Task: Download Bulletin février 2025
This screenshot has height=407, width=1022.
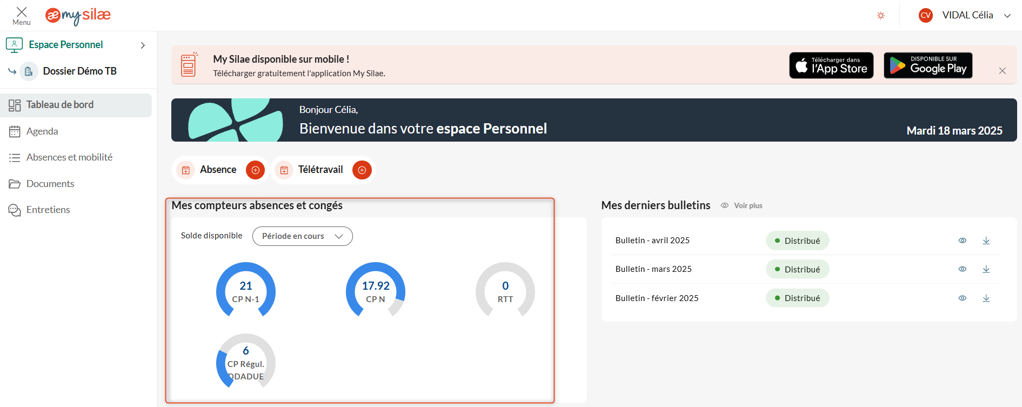Action: 986,298
